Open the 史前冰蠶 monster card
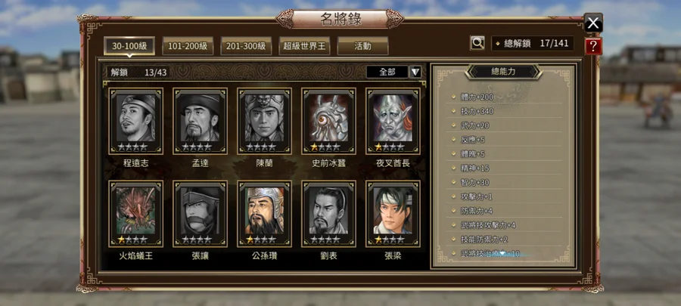 click(329, 122)
